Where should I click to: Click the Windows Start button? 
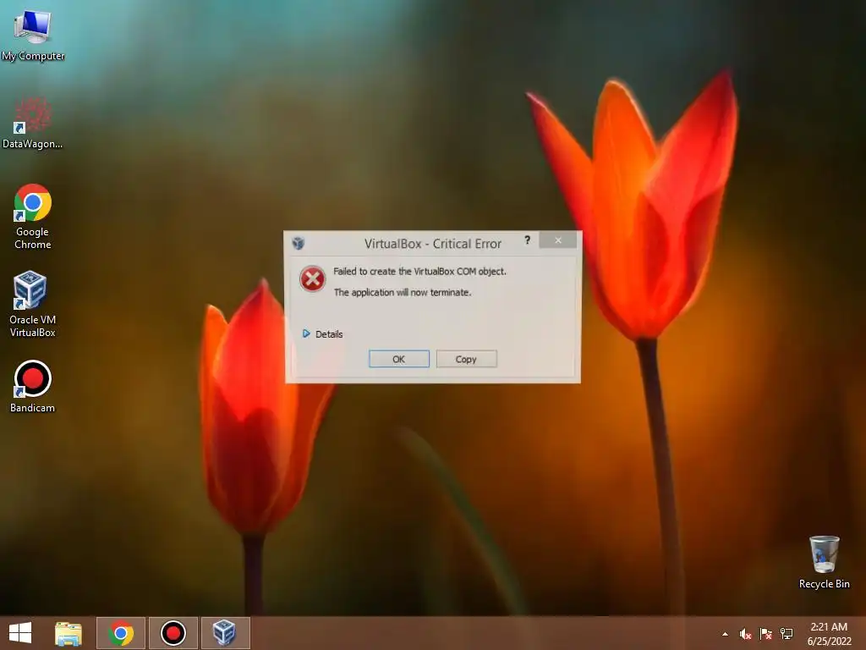20,633
